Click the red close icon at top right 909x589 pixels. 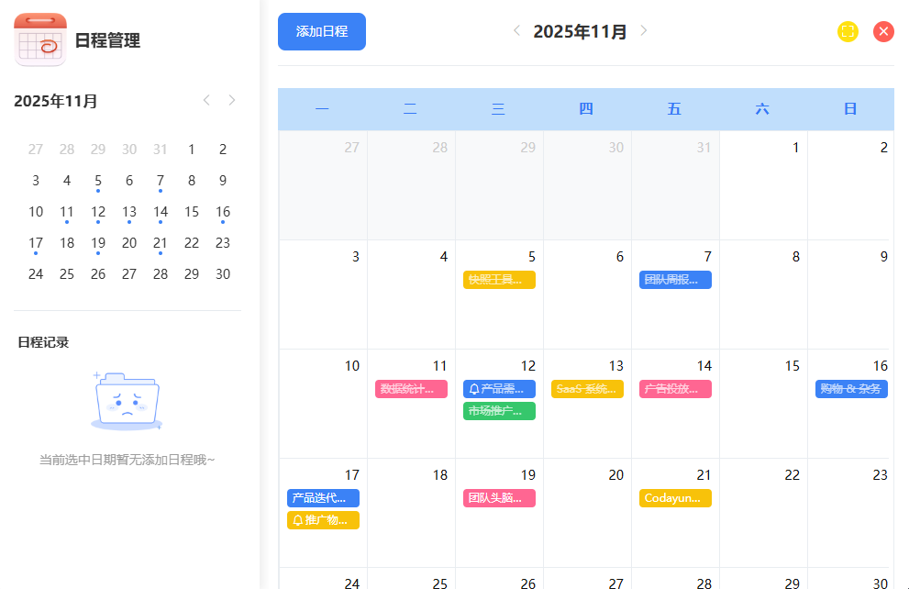point(883,32)
